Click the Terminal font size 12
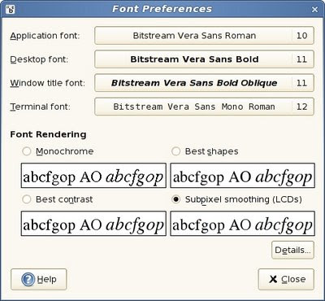Image resolution: width=325 pixels, height=301 pixels. click(301, 107)
